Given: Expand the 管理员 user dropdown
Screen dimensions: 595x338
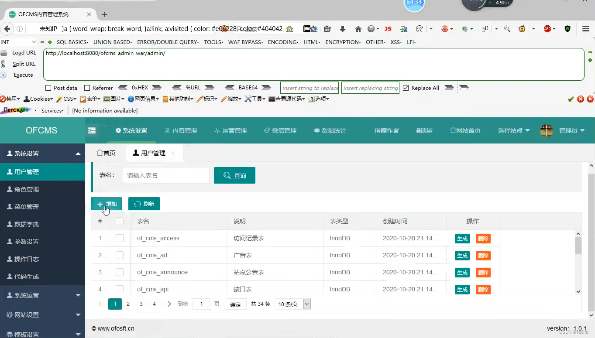Looking at the screenshot, I should point(572,130).
